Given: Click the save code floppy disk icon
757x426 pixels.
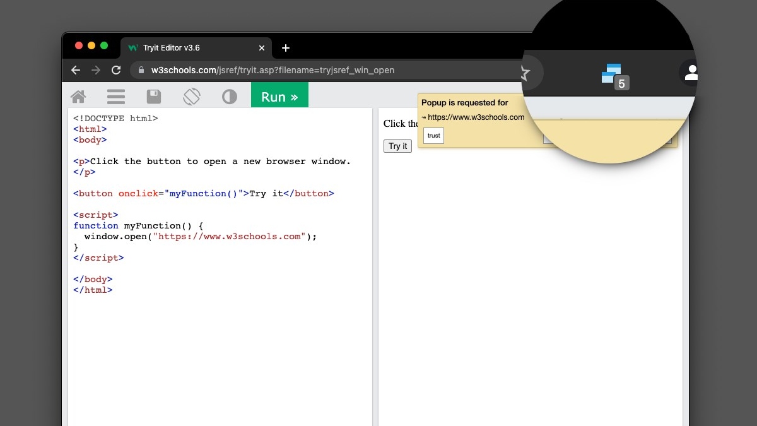Looking at the screenshot, I should coord(154,97).
